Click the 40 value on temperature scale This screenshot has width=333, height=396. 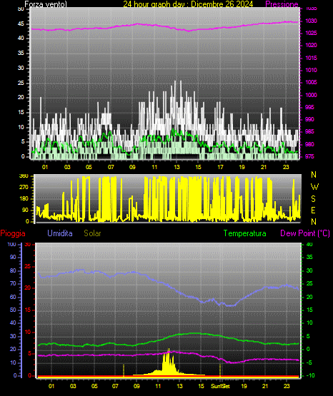[x=309, y=245]
